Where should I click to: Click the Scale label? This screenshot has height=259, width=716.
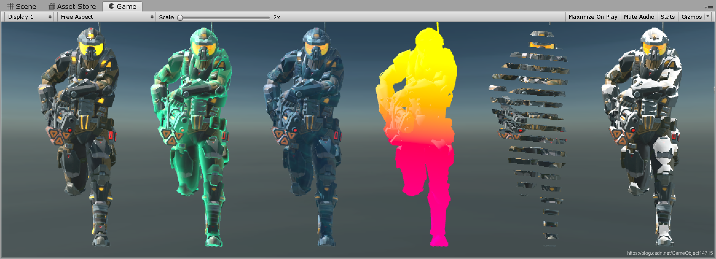[166, 17]
